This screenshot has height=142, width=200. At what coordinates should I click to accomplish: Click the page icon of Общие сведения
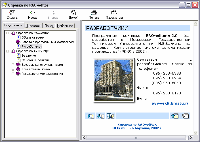click(x=19, y=37)
